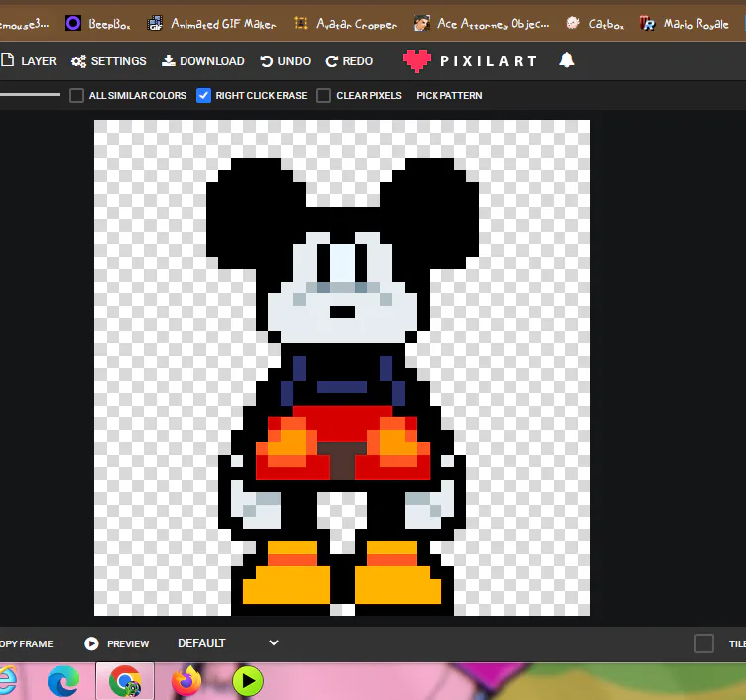Open the Ace Attorney Objection bookmark
Image resolution: width=746 pixels, height=700 pixels.
point(481,23)
